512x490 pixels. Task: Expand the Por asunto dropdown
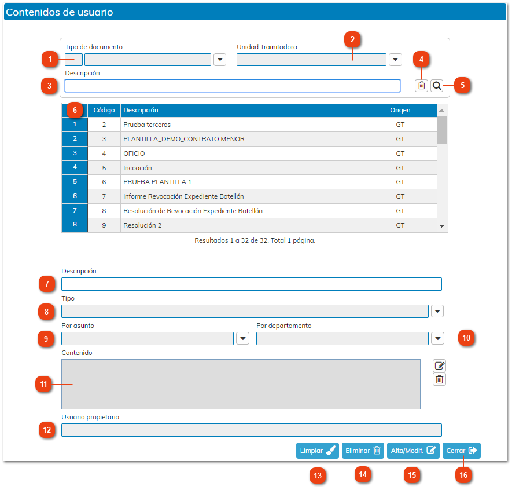[242, 338]
